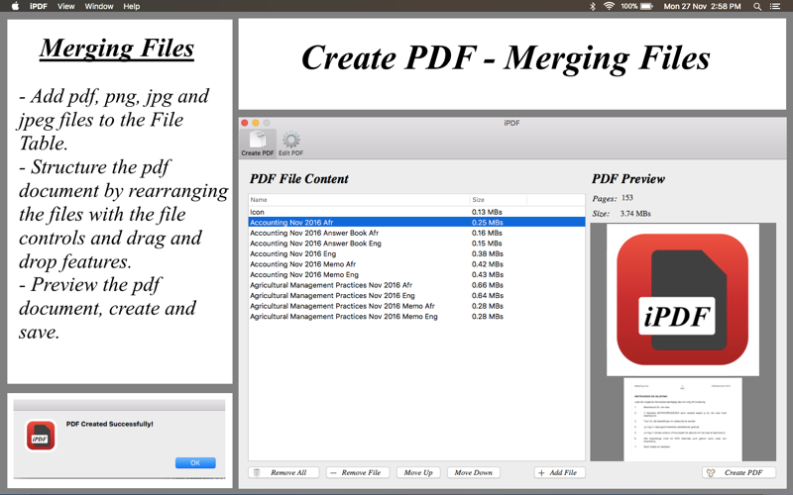Click the Size value 3.74 MBs

coord(635,214)
